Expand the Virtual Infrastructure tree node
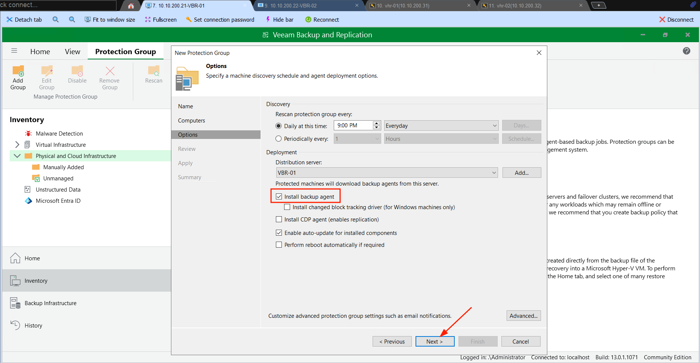Screen dimensions: 700x363 pos(17,145)
